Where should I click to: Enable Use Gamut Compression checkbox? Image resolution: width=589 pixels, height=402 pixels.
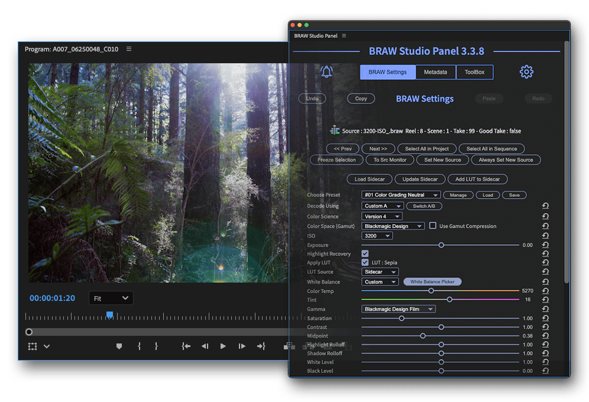[x=433, y=226]
